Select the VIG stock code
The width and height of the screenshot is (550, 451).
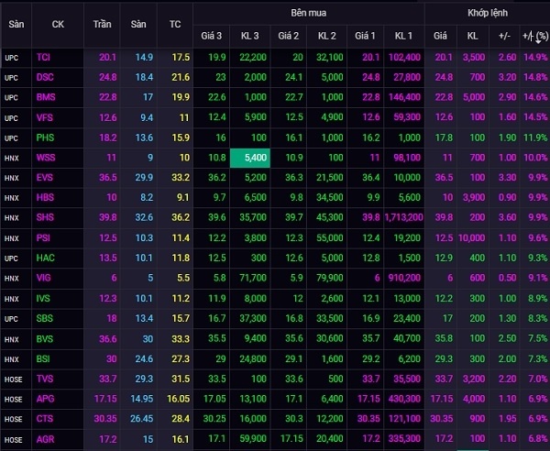43,278
